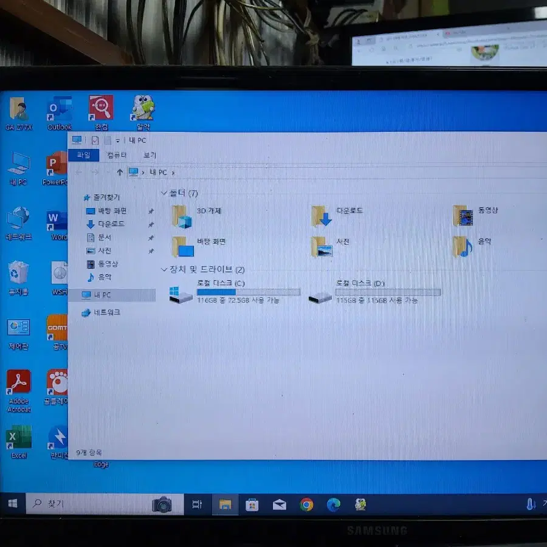
Task: Launch Chrome from the taskbar
Action: [306, 504]
